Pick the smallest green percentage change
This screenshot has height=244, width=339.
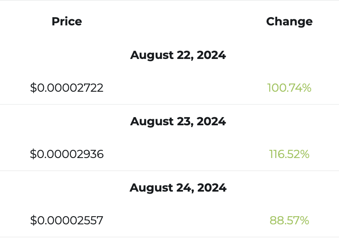tap(289, 221)
